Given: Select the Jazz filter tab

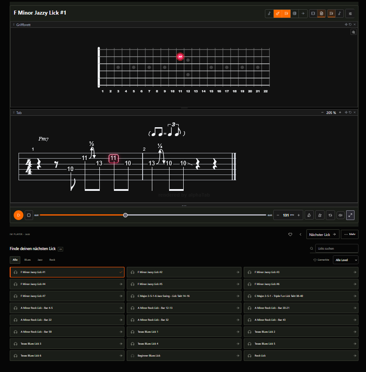Looking at the screenshot, I should click(40, 260).
